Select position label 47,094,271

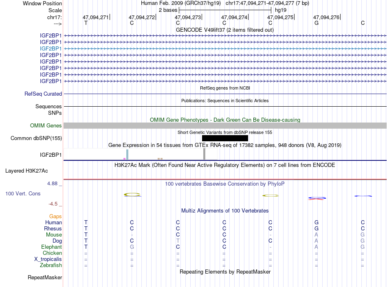[95, 17]
